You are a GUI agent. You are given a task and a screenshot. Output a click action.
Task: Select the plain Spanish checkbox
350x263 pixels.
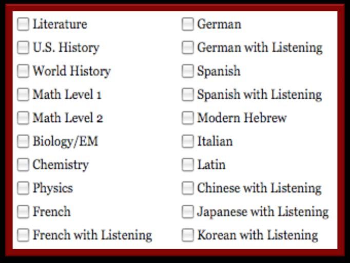coord(188,71)
